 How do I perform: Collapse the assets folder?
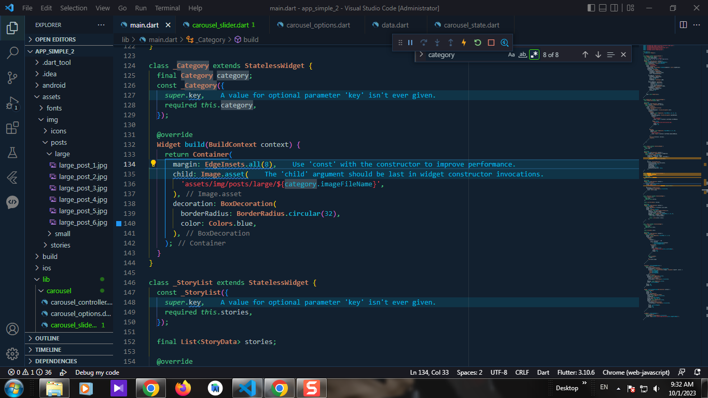tap(69, 97)
